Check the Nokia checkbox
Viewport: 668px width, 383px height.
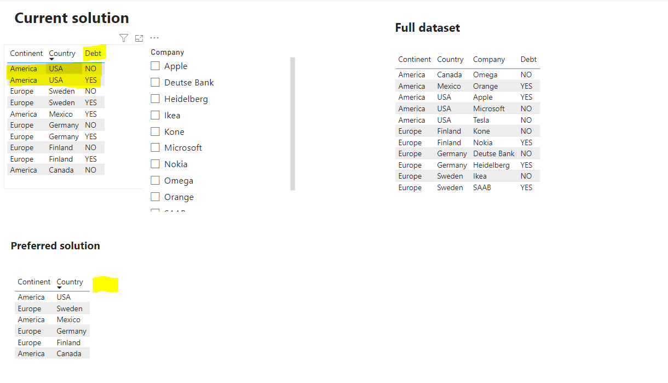[155, 164]
